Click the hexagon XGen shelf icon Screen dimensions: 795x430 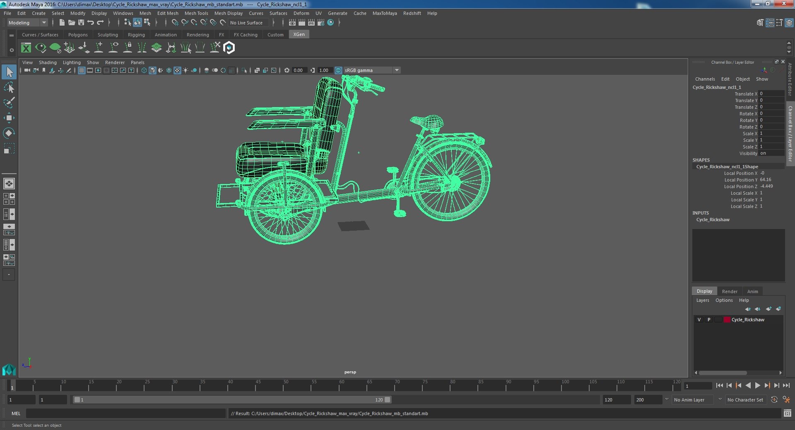pos(229,48)
